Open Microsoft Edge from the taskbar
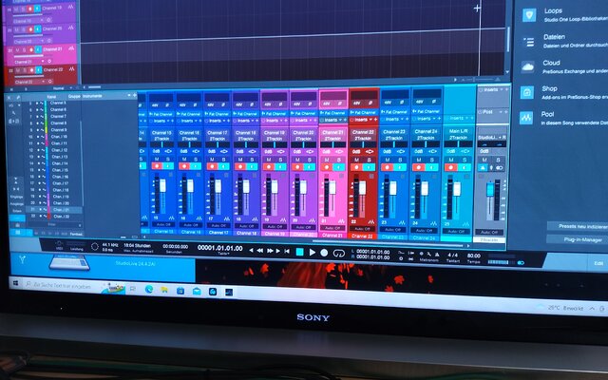Viewport: 608px width, 380px height. [x=149, y=289]
